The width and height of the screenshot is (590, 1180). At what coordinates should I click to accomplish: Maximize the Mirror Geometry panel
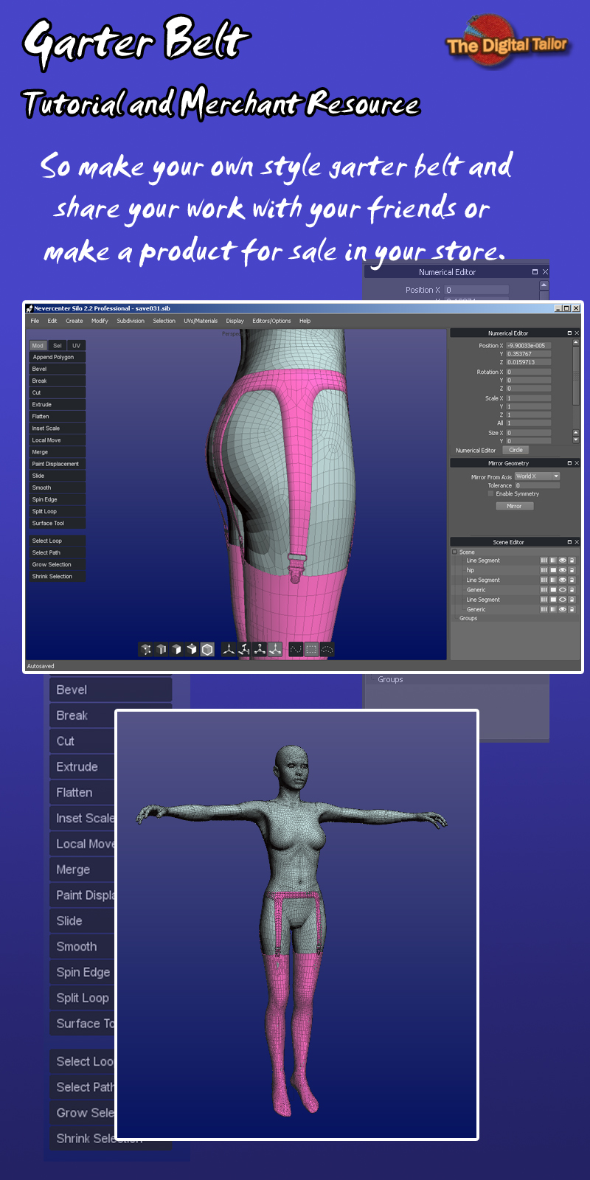tap(569, 463)
